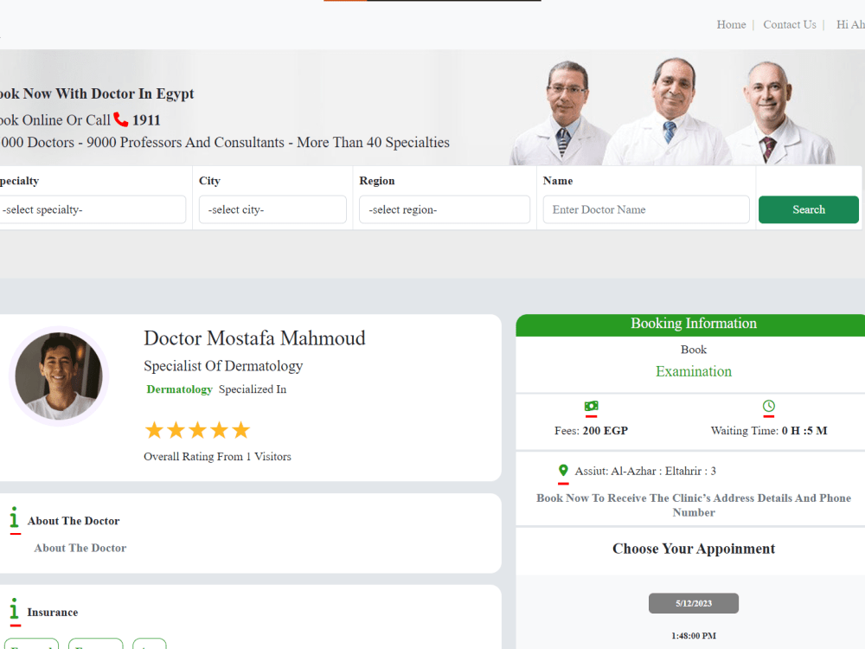Click the fifth rating star
Image resolution: width=865 pixels, height=649 pixels.
pos(241,430)
